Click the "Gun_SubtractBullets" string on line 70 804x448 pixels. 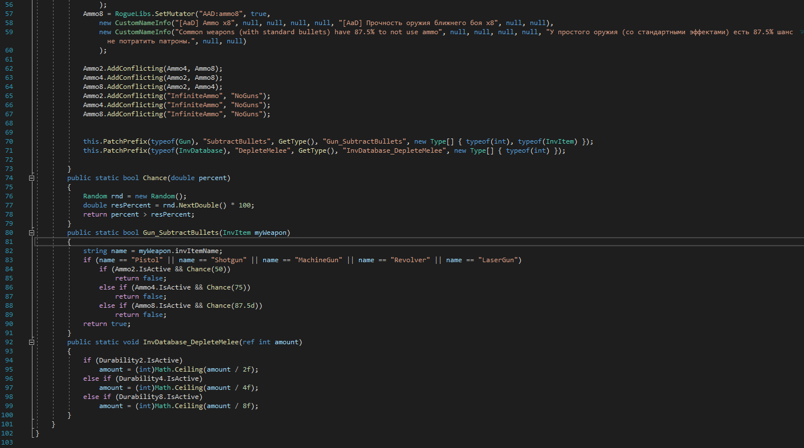click(x=364, y=141)
